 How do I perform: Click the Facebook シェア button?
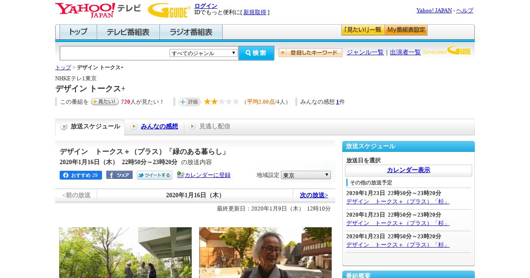tap(119, 175)
